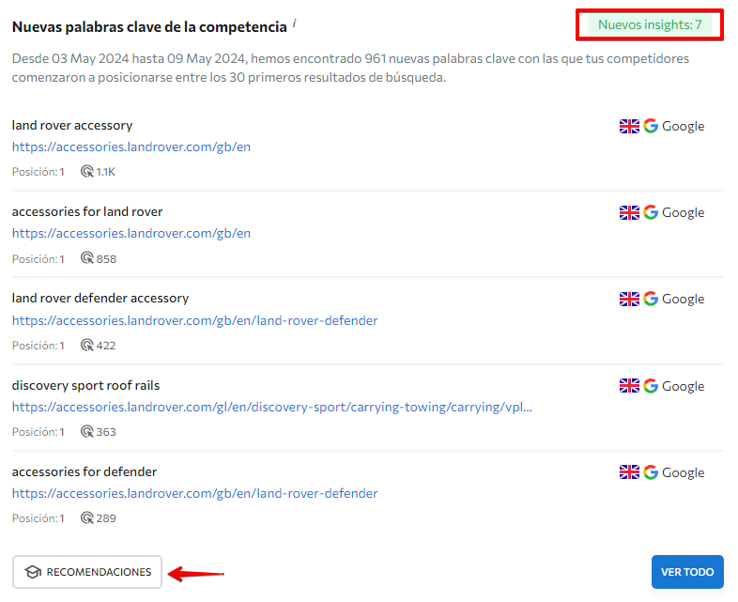The height and width of the screenshot is (602, 738).
Task: Click the 422 traffic value
Action: point(106,346)
